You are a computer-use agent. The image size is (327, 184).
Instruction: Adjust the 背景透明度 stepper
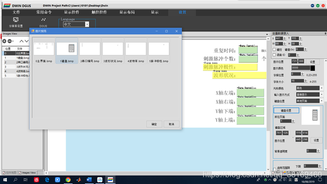(318, 151)
